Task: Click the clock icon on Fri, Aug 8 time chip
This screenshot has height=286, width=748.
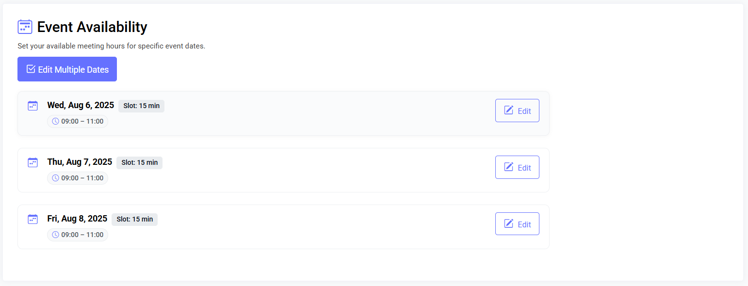Action: coord(55,235)
